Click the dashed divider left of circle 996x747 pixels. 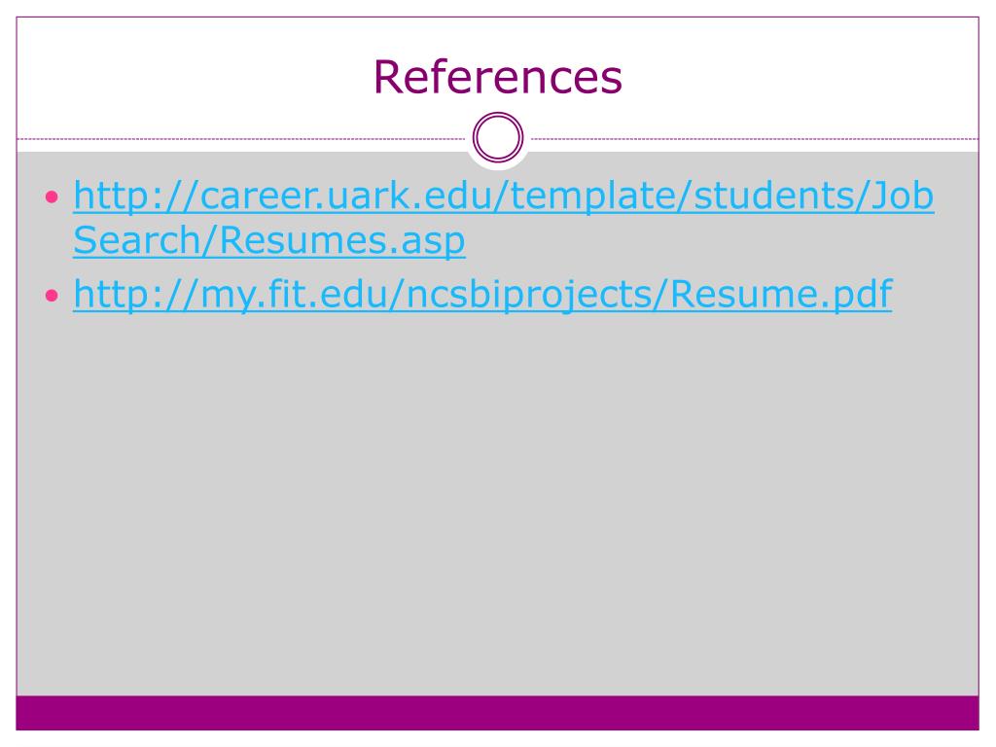(241, 138)
